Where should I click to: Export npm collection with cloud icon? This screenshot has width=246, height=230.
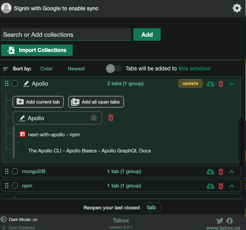pos(211,186)
